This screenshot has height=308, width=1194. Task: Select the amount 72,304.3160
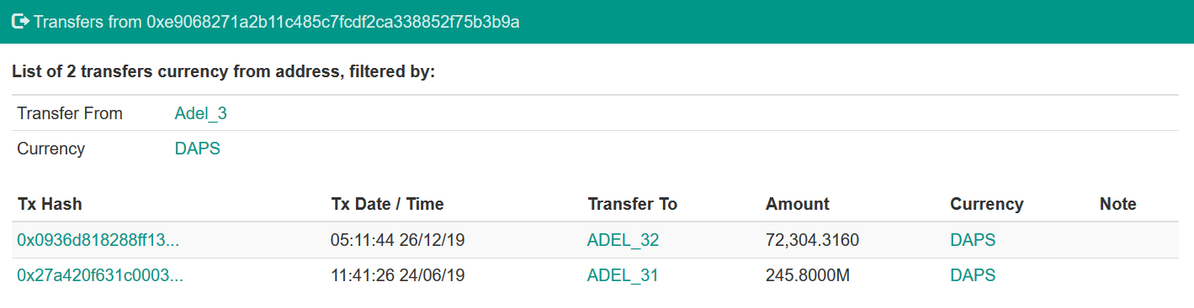tap(812, 240)
